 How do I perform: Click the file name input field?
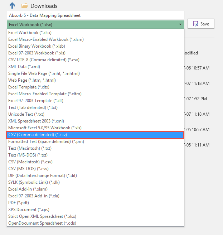[x=95, y=15]
